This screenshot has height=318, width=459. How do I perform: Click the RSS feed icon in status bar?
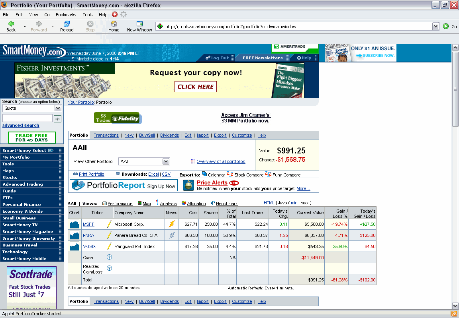(x=454, y=314)
